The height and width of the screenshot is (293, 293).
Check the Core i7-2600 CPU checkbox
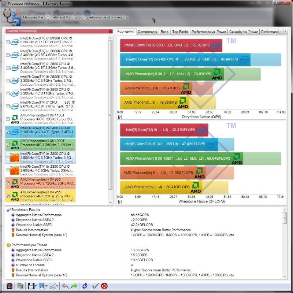click(x=7, y=68)
